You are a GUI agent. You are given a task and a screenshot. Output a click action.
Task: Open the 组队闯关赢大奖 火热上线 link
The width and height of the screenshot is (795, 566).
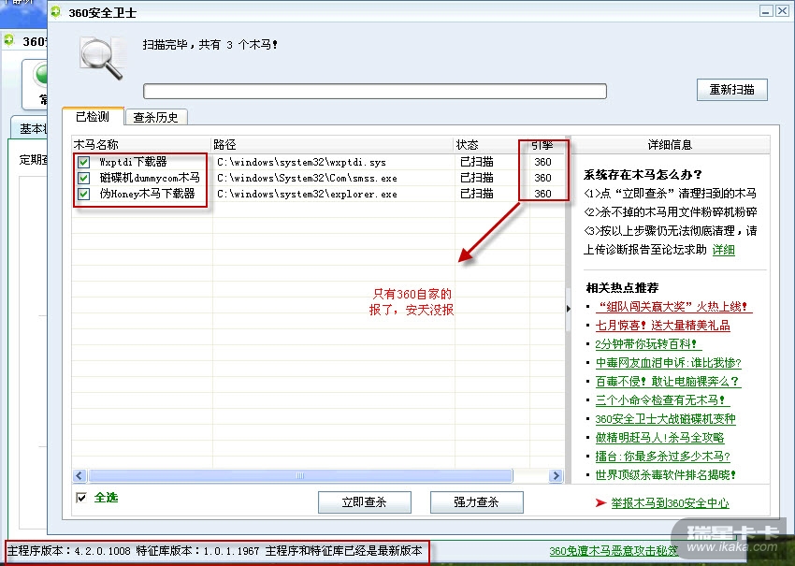(x=673, y=306)
